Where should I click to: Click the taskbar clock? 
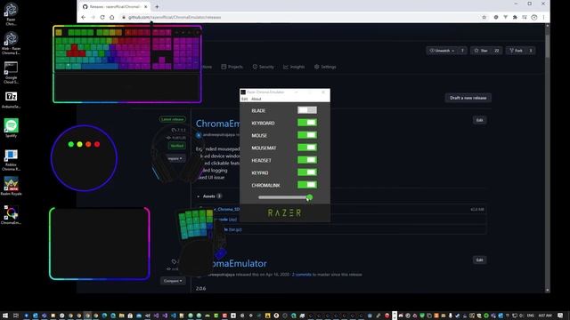[544, 316]
